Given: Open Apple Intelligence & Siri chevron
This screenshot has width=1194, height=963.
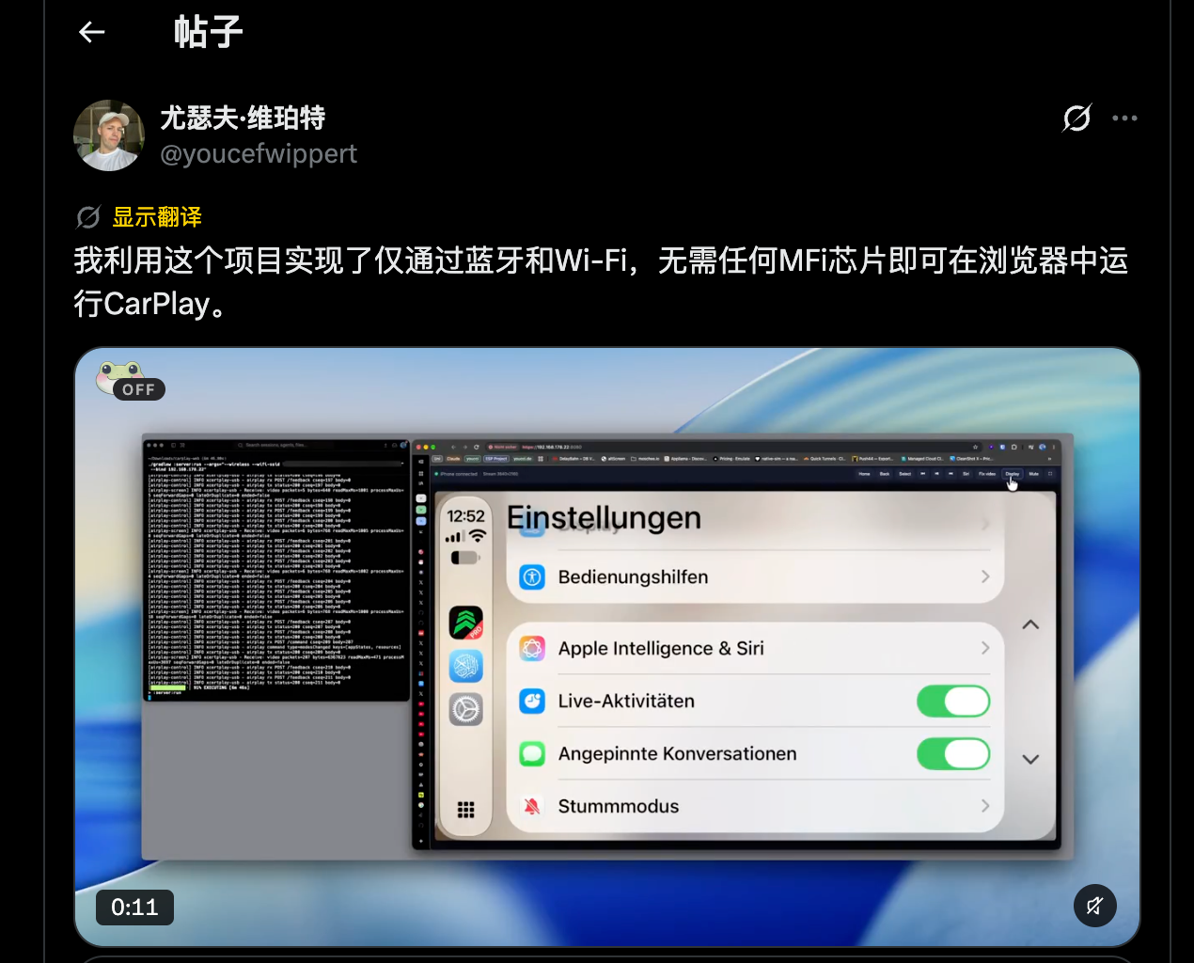Looking at the screenshot, I should pyautogui.click(x=985, y=648).
